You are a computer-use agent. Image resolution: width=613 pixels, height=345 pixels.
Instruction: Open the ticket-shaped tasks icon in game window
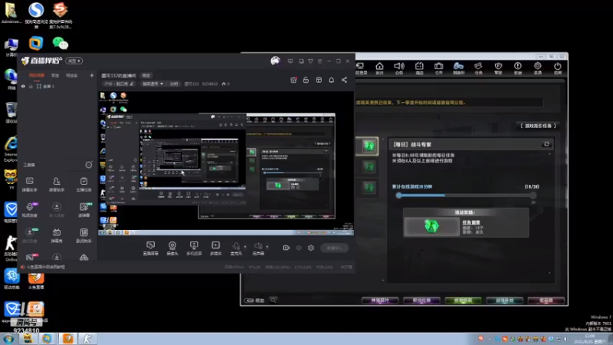478,66
